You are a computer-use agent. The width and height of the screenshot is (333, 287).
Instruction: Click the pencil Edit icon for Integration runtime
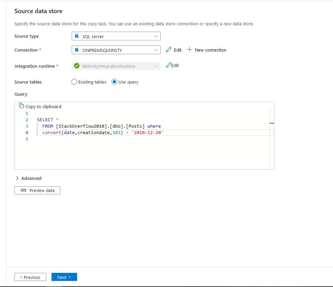169,65
